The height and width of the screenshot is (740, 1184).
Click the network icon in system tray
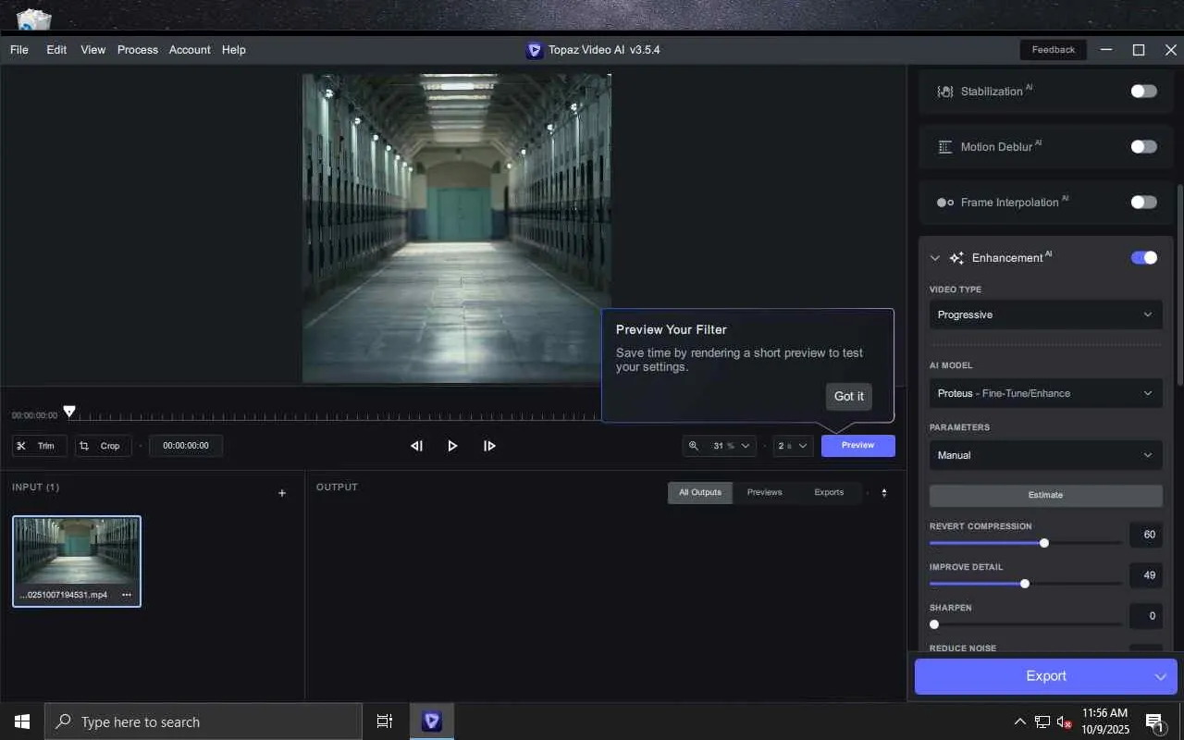[1042, 721]
